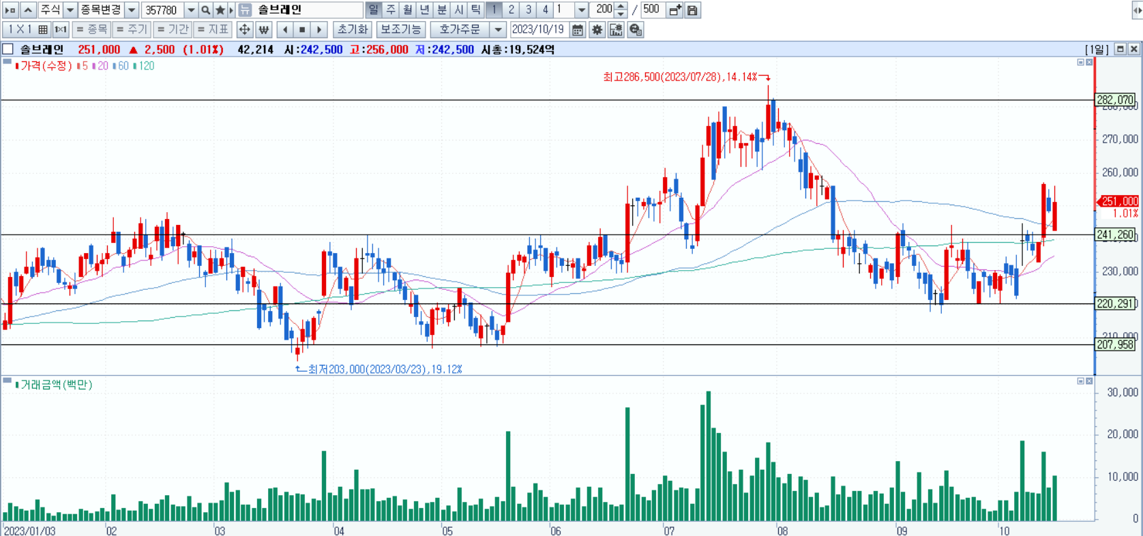Close the 거래금액 volume panel
Screen dimensions: 1143x536
(1089, 381)
